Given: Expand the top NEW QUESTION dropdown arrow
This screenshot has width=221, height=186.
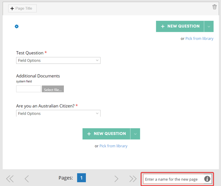Looking at the screenshot, I should pyautogui.click(x=209, y=26).
